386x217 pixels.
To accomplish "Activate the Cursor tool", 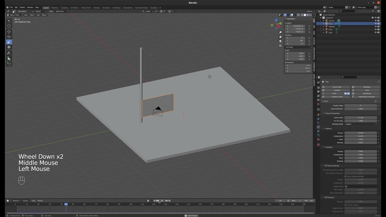I will (x=9, y=26).
